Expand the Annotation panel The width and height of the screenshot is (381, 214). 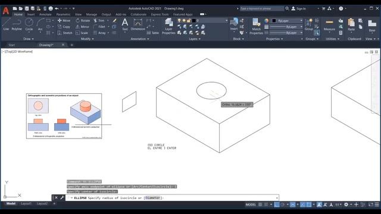(x=140, y=39)
